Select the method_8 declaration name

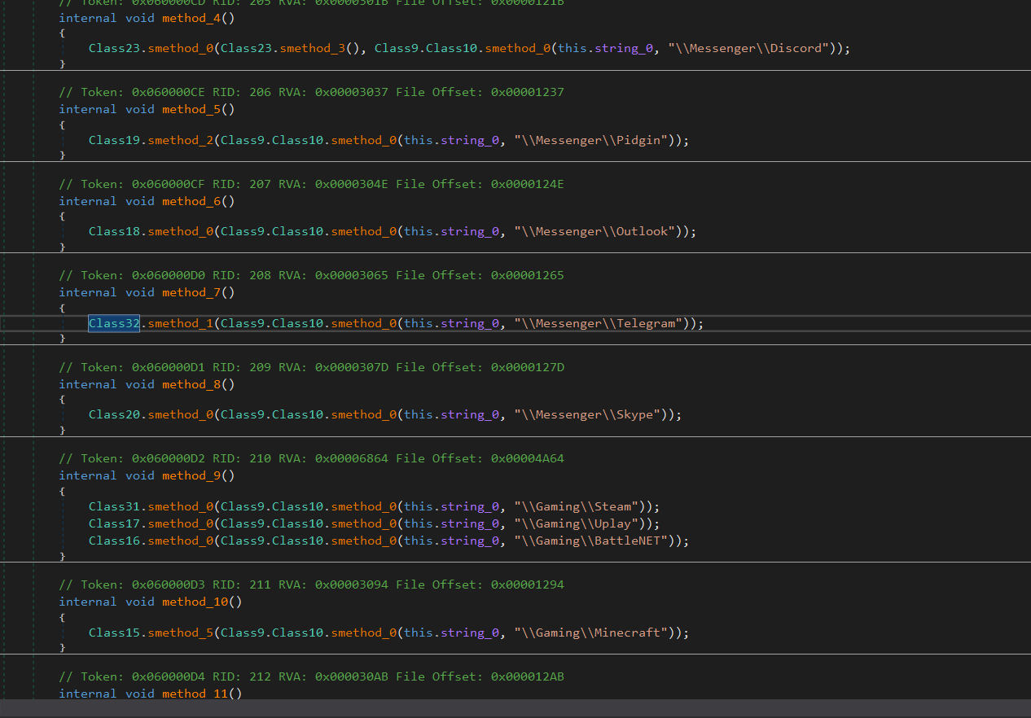click(x=191, y=384)
